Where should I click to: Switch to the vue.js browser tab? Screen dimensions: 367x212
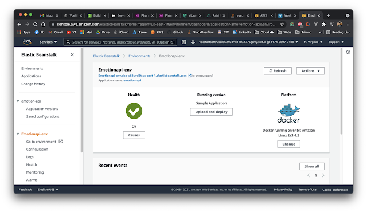(240, 15)
